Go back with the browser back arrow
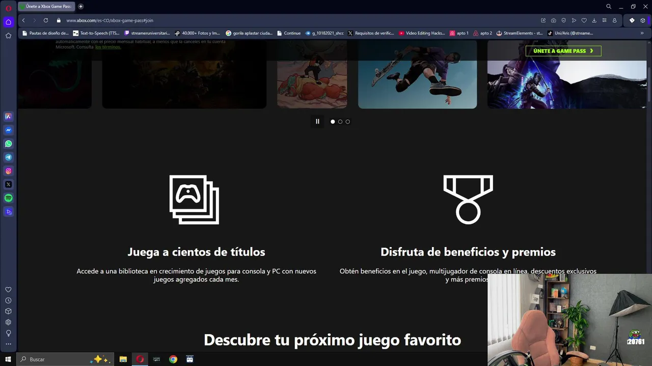The image size is (652, 366). tap(23, 20)
